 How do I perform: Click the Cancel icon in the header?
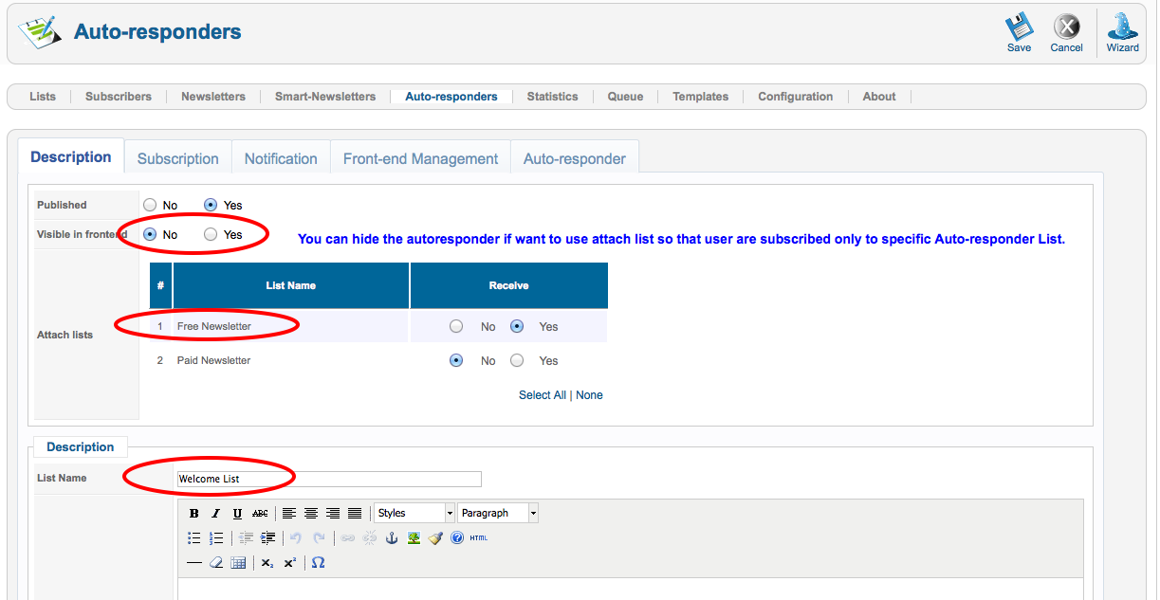coord(1066,27)
